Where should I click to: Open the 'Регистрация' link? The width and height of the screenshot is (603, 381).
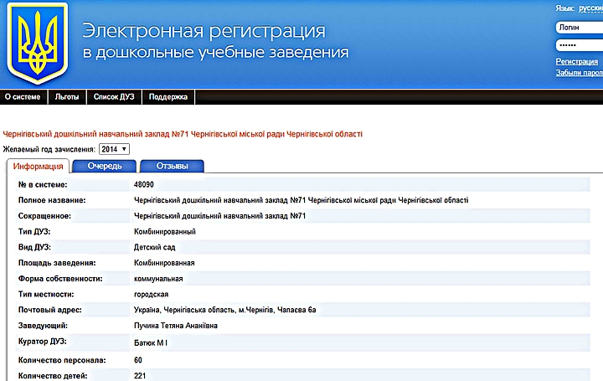(577, 61)
